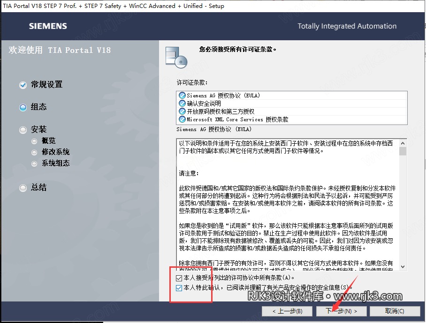Select Microsoft XML Core Services 授权条款 entry

[291, 119]
